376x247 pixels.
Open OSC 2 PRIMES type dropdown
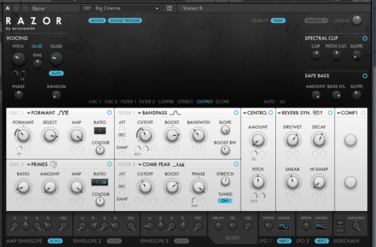click(x=37, y=164)
